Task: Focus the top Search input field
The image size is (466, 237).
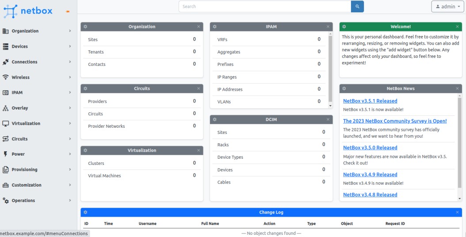Action: pos(264,7)
